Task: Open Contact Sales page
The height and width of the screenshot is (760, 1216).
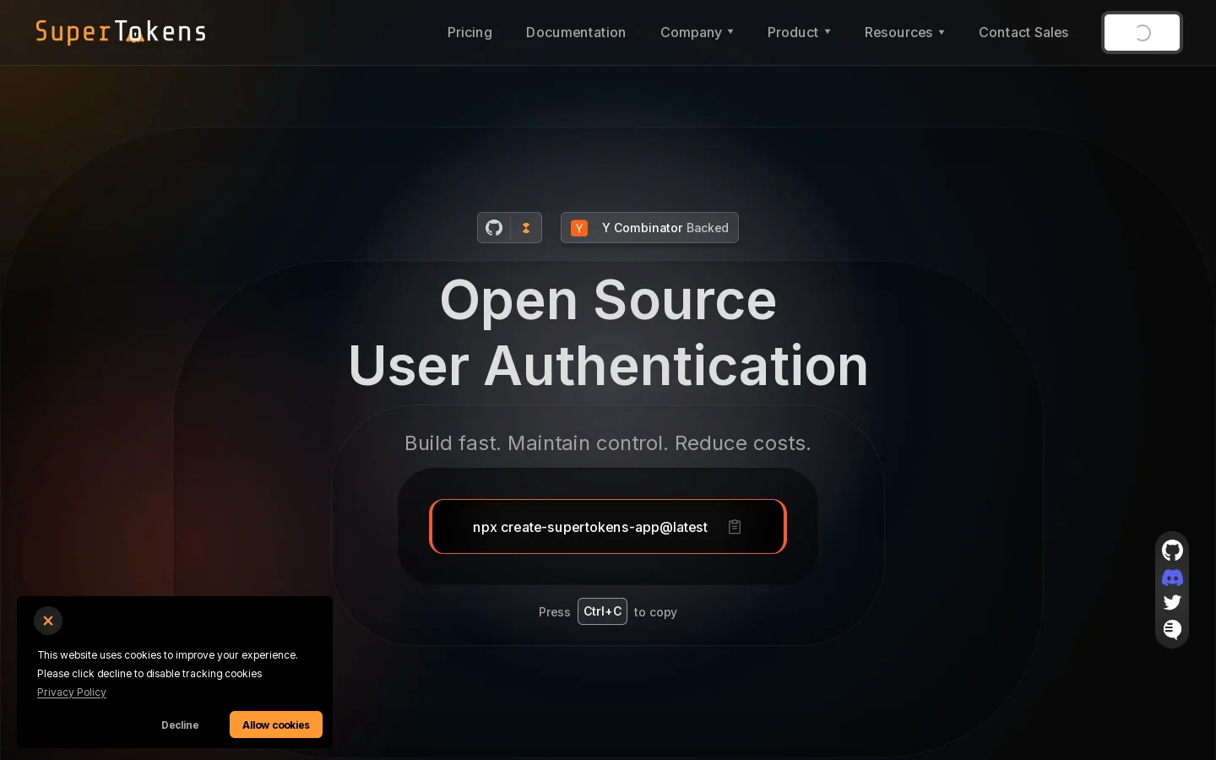Action: click(1023, 32)
